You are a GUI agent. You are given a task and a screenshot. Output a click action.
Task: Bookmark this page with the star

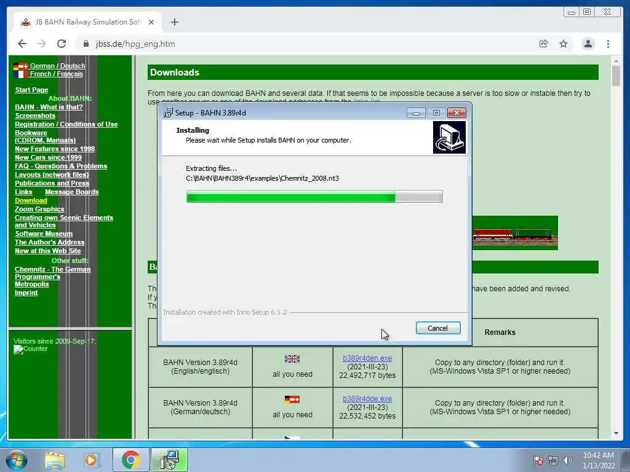pyautogui.click(x=564, y=44)
